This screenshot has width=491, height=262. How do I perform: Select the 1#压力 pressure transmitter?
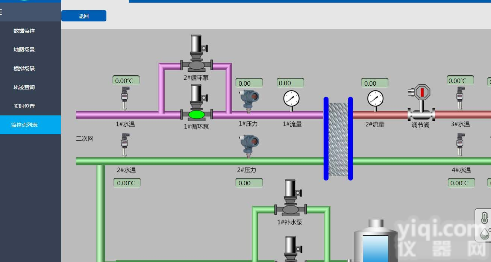pyautogui.click(x=249, y=101)
